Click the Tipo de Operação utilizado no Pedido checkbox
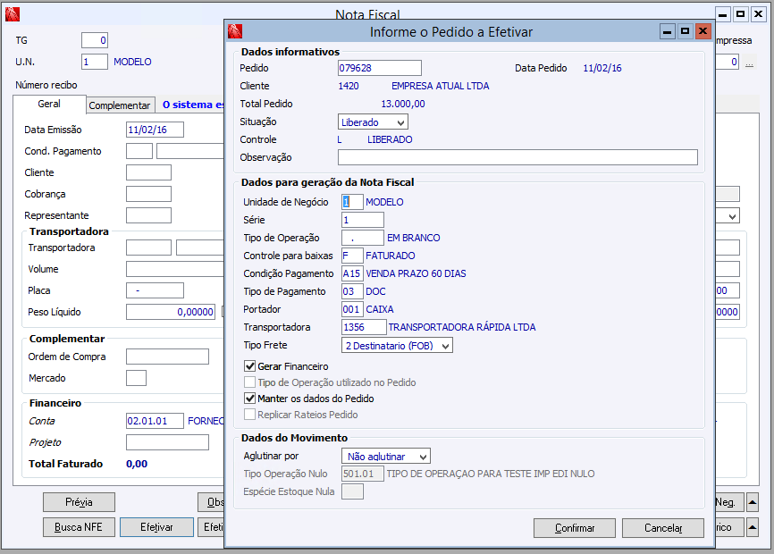774x554 pixels. click(x=249, y=382)
